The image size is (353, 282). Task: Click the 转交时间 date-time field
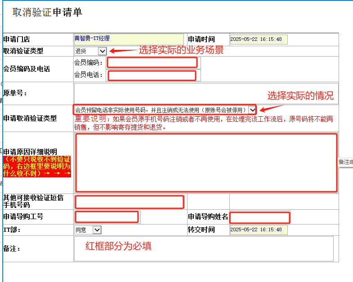click(x=259, y=230)
